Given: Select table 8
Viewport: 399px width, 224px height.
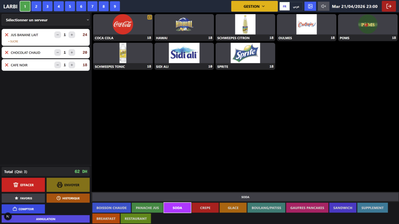Looking at the screenshot, I should click(x=104, y=6).
